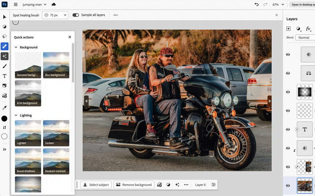Apply the Medium contrast quick action
The image size is (315, 196).
click(56, 161)
